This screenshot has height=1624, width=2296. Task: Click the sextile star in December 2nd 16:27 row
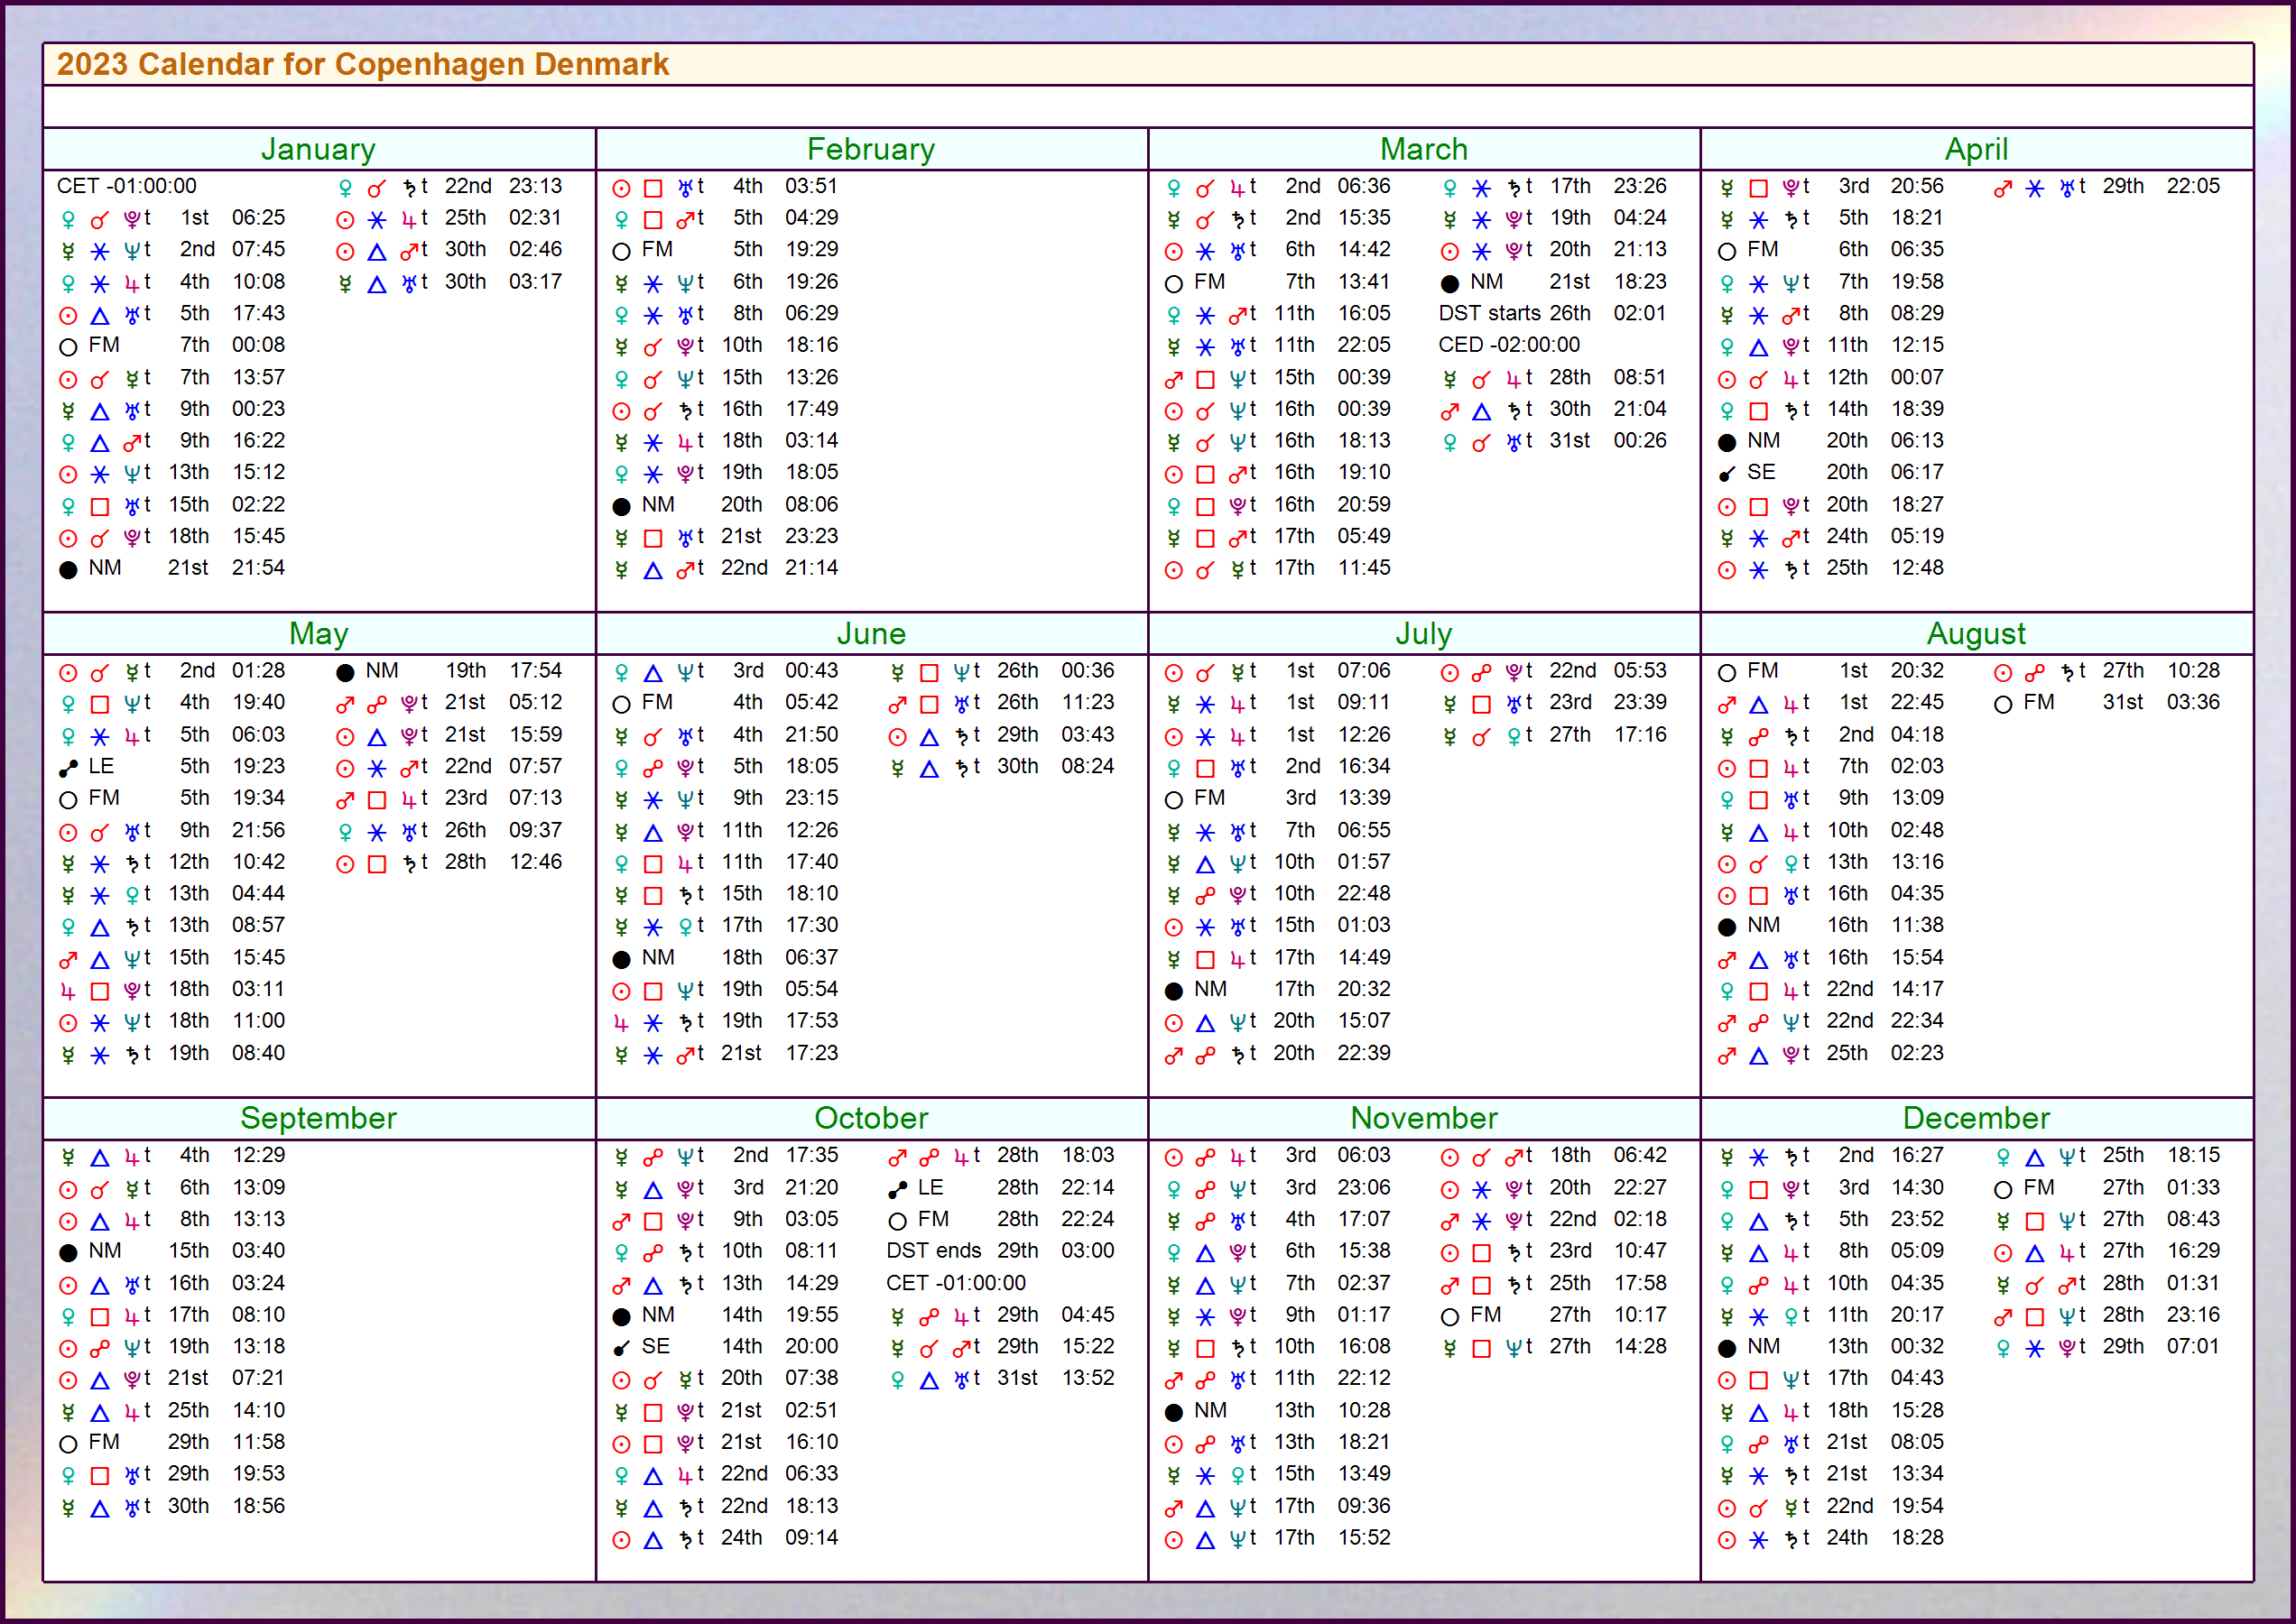point(1759,1157)
